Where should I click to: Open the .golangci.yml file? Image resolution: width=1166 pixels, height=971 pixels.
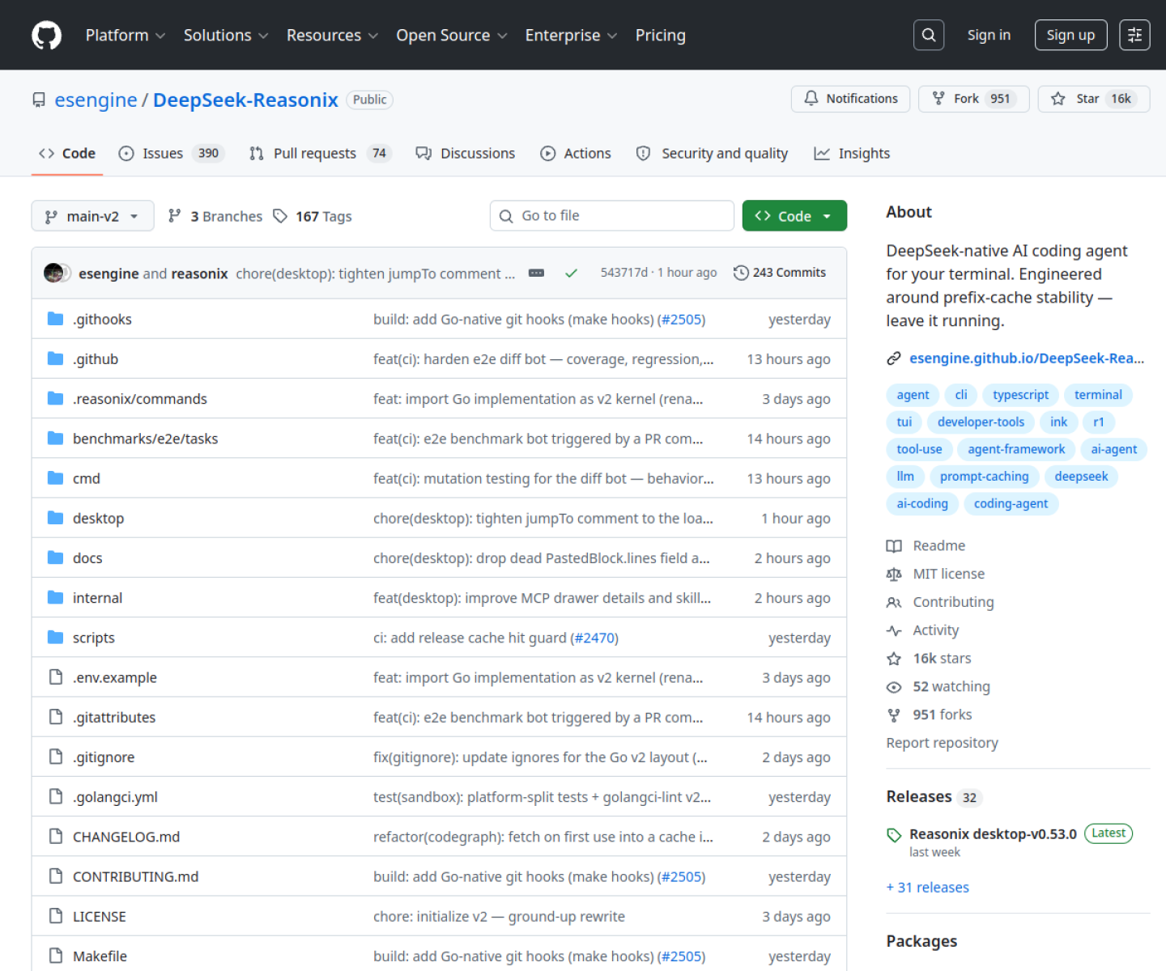coord(115,797)
